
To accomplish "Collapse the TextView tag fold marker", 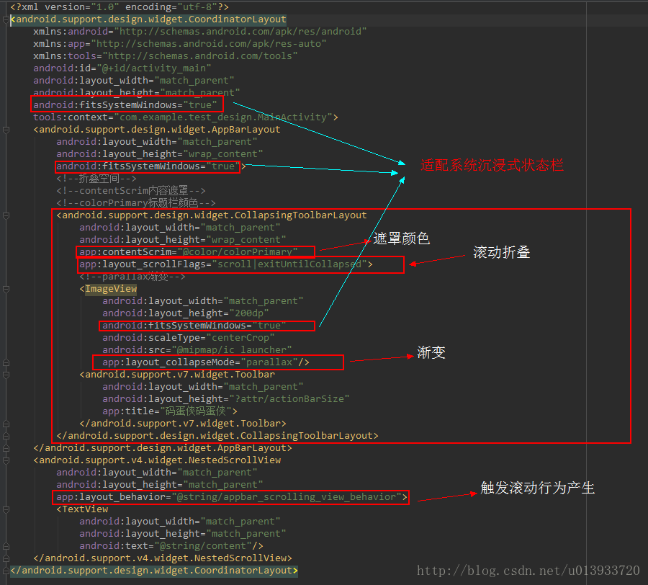I will [x=6, y=509].
